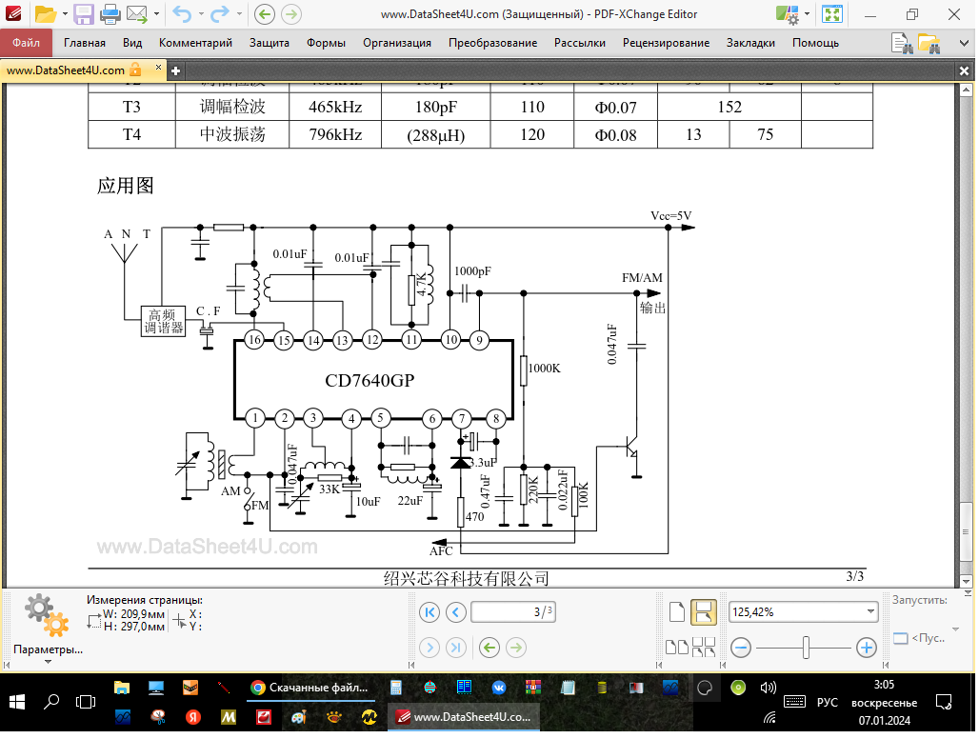The width and height of the screenshot is (979, 739).
Task: Go to next view in title bar
Action: tap(291, 13)
